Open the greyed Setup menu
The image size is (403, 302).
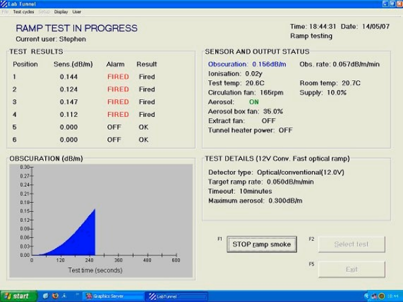pyautogui.click(x=44, y=12)
